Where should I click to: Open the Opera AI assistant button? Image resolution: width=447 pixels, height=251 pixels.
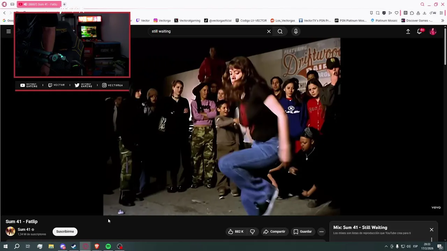[433, 13]
